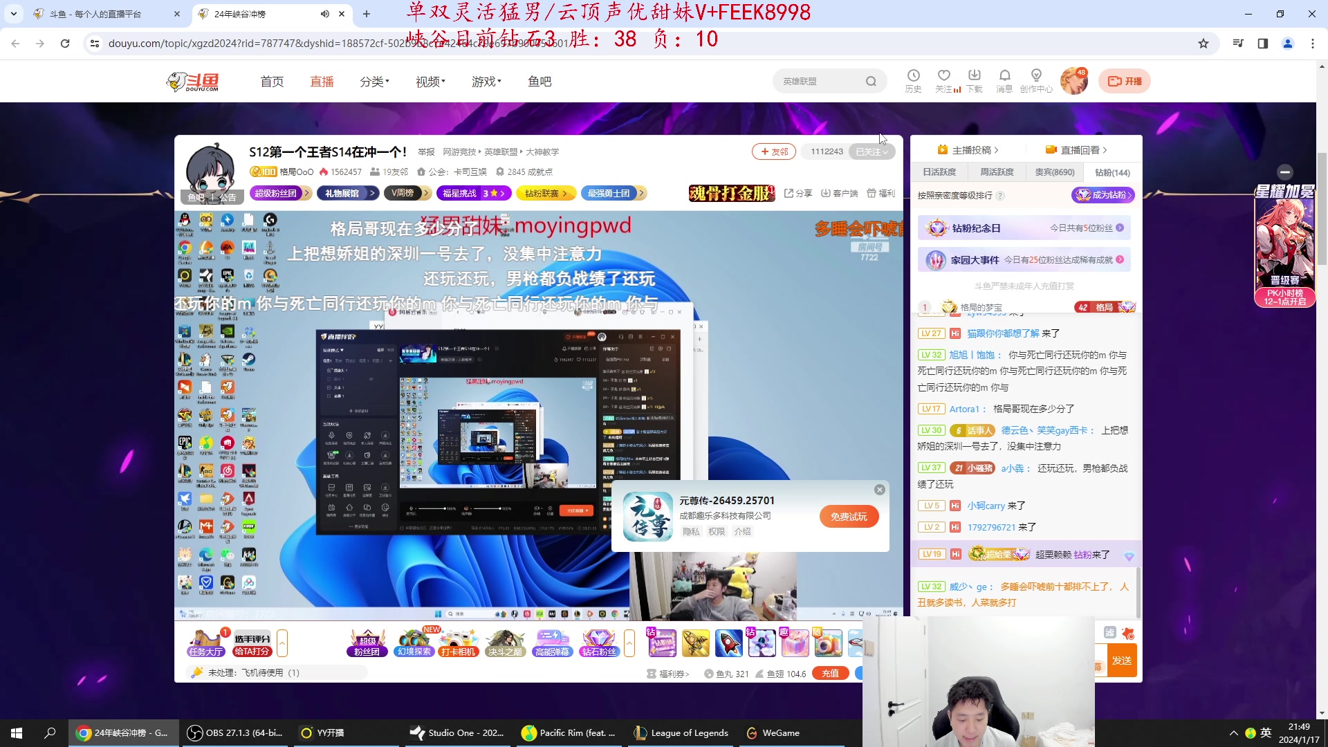The image size is (1328, 747).
Task: Toggle Chrome side panel icon
Action: [x=1263, y=43]
